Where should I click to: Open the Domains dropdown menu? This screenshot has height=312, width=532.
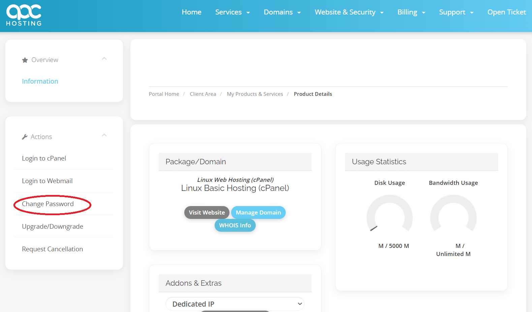(282, 12)
